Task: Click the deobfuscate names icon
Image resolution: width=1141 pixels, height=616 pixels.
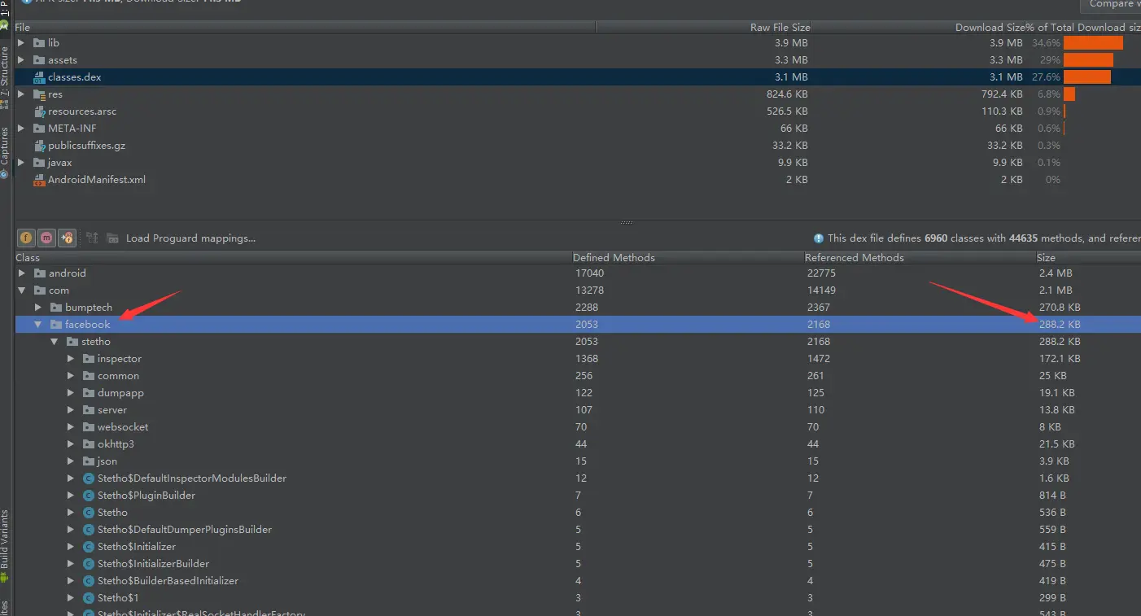Action: 92,238
